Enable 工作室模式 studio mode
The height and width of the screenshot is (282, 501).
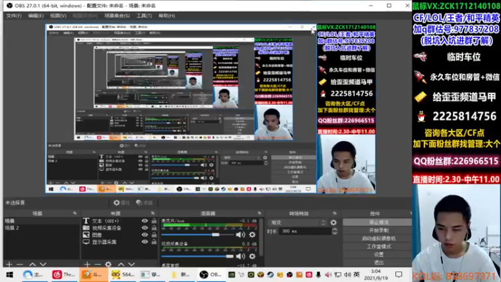378,246
